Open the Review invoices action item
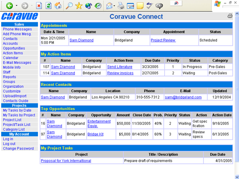239x179 pixels. (x=120, y=73)
